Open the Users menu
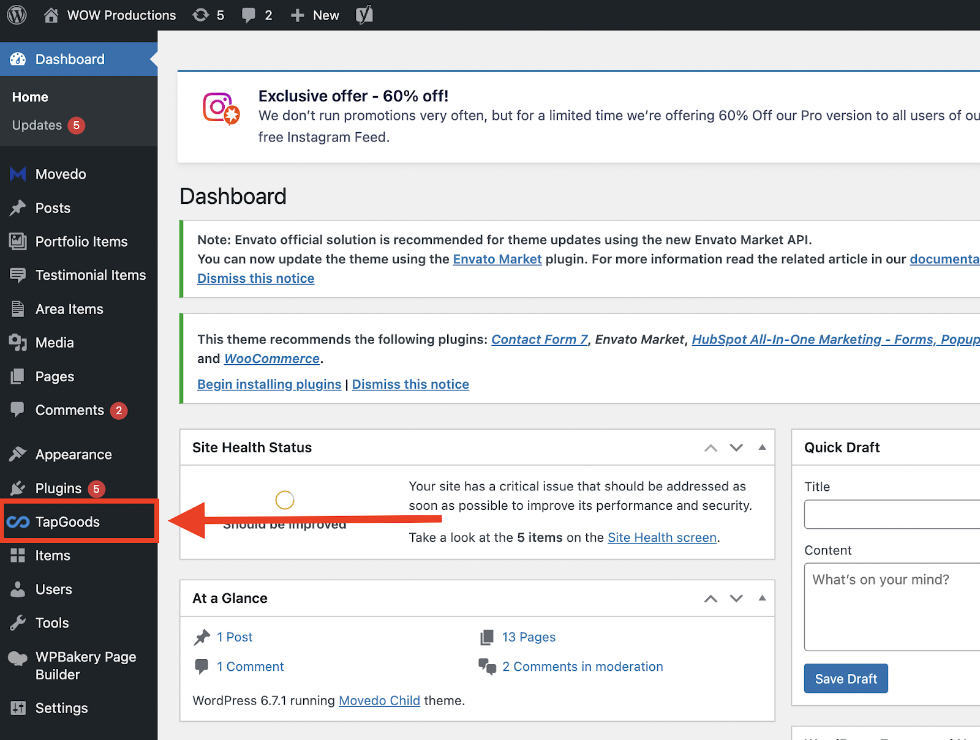Viewport: 980px width, 740px height. 54,589
